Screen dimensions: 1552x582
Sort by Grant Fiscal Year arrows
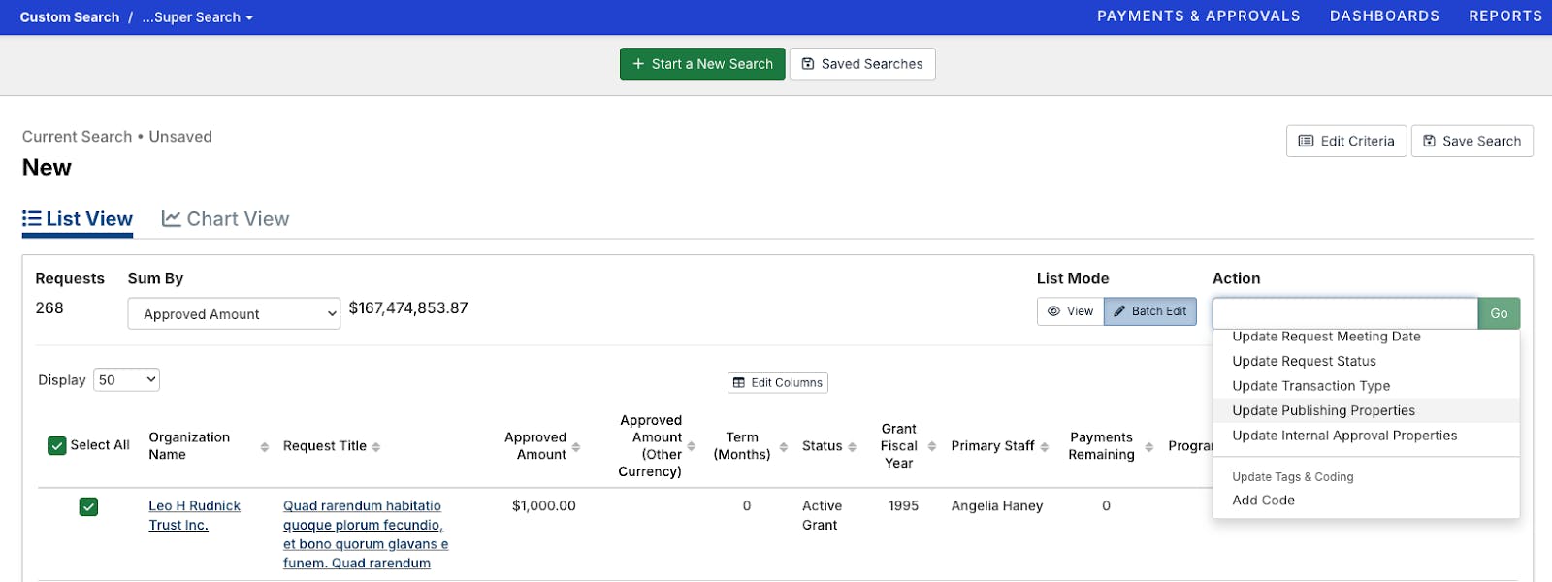pos(932,447)
